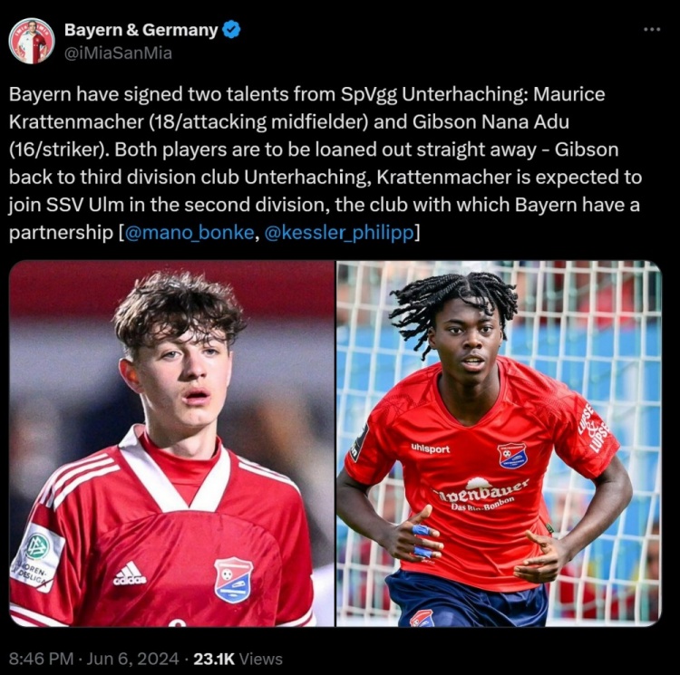680x675 pixels.
Task: Click the Bayern & Germany display name
Action: pyautogui.click(x=141, y=30)
